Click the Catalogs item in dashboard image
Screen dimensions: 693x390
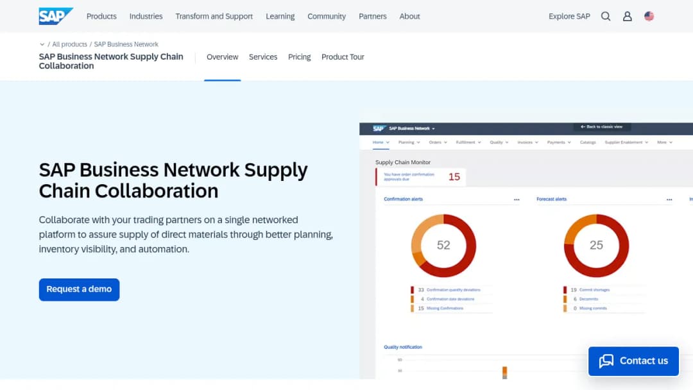[x=588, y=142]
